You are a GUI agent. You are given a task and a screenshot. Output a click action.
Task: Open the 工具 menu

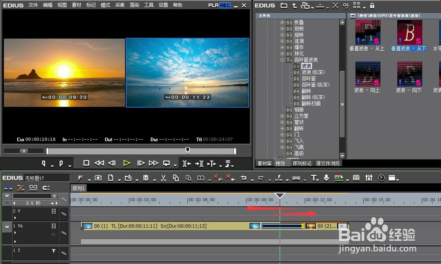[149, 5]
